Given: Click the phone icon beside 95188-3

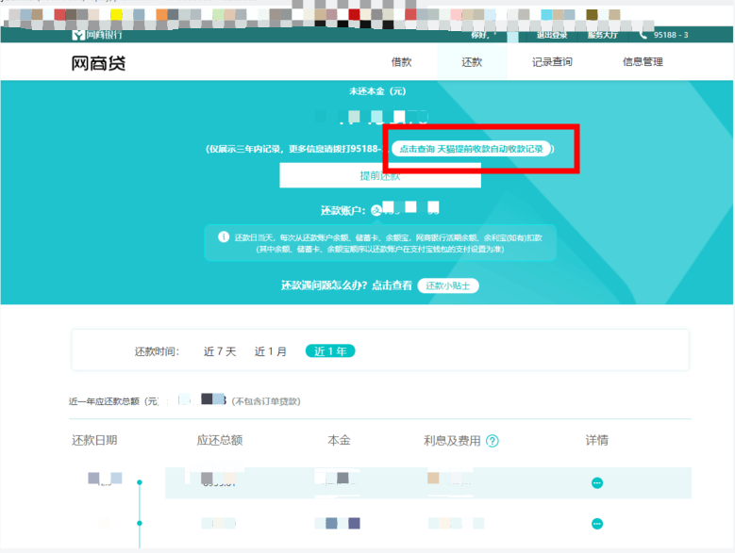Looking at the screenshot, I should point(643,35).
